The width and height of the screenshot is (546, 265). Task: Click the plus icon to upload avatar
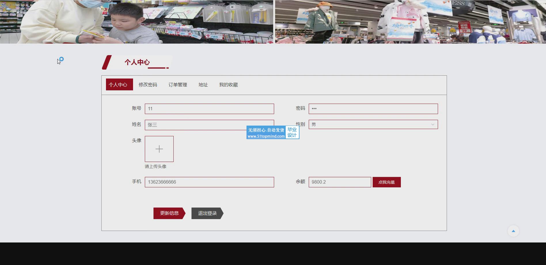click(x=159, y=149)
